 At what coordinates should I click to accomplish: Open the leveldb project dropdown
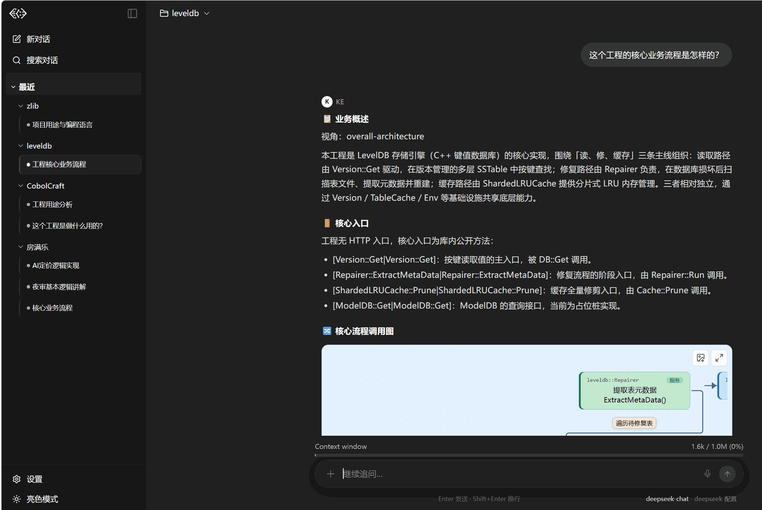(185, 13)
